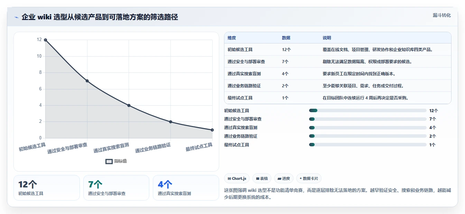Image resolution: width=465 pixels, height=214 pixels.
Task: Click the chart data point at value 4
Action: click(129, 105)
